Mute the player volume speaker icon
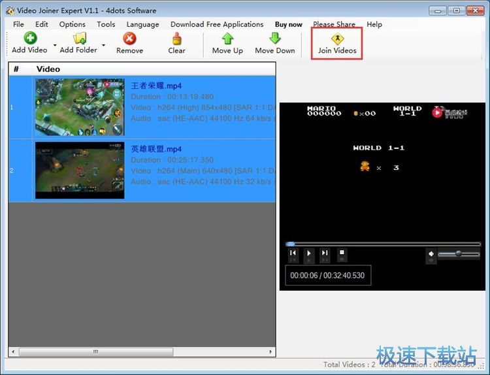The width and height of the screenshot is (490, 375). 431,255
